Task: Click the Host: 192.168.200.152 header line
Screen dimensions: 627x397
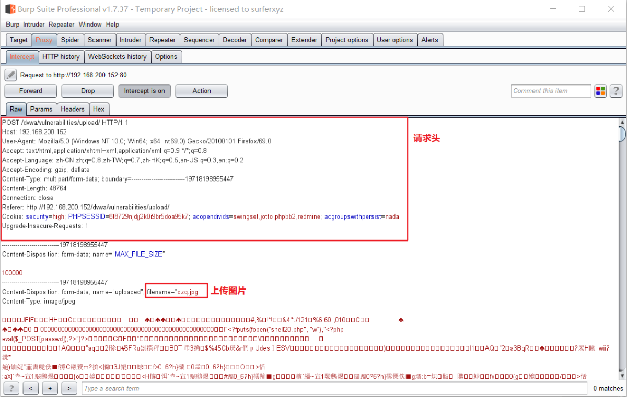Action: pos(34,132)
